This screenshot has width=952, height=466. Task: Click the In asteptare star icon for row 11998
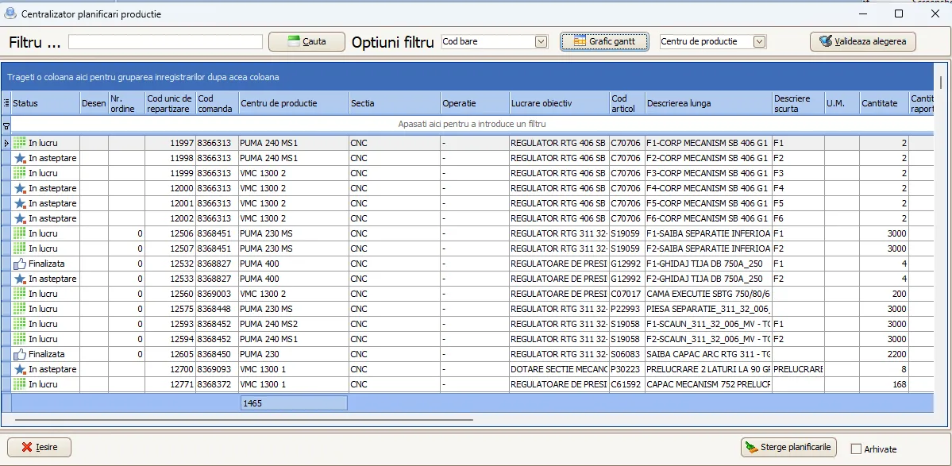click(x=20, y=158)
